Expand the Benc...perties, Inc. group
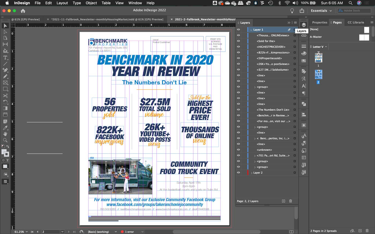Image resolution: width=375 pixels, height=234 pixels. point(255,139)
